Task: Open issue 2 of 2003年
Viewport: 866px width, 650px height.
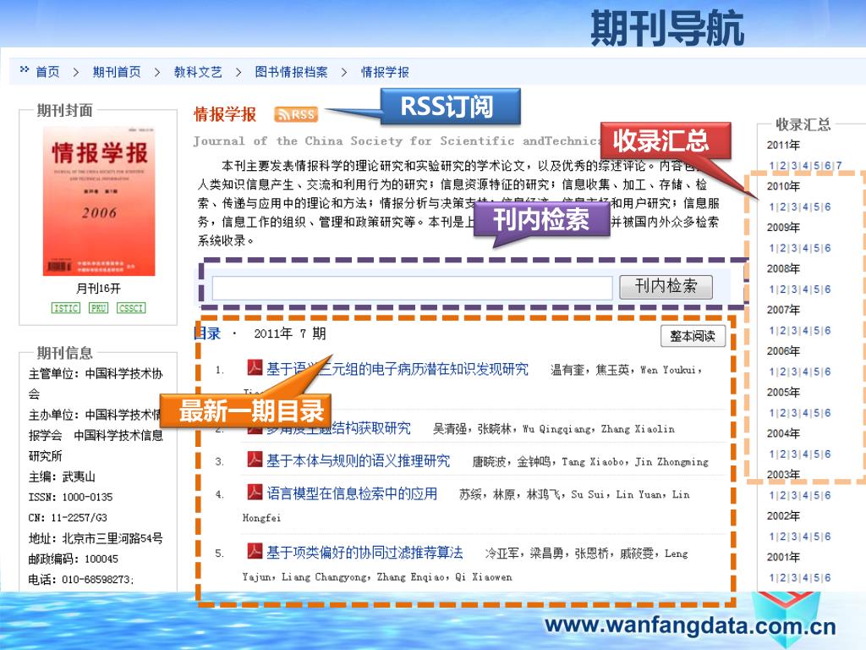Action: [x=782, y=495]
